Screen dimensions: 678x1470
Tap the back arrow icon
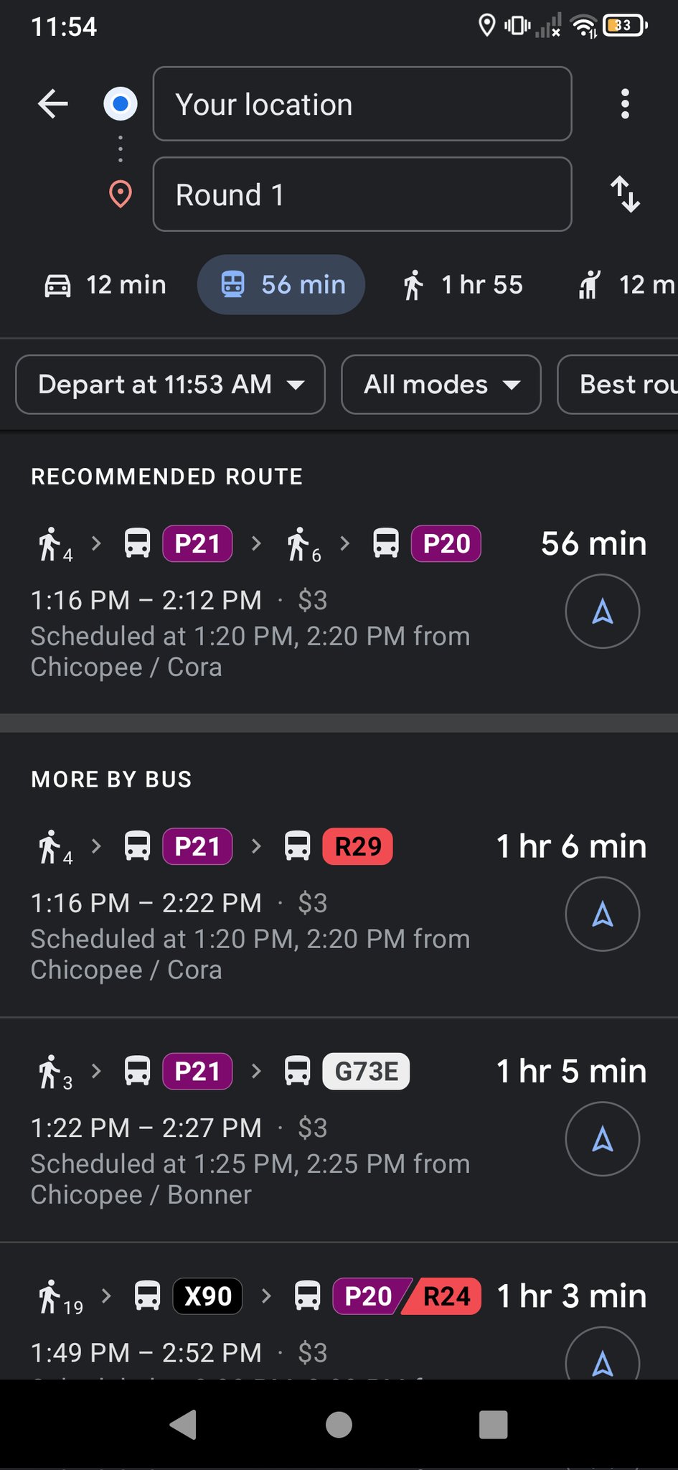tap(53, 104)
